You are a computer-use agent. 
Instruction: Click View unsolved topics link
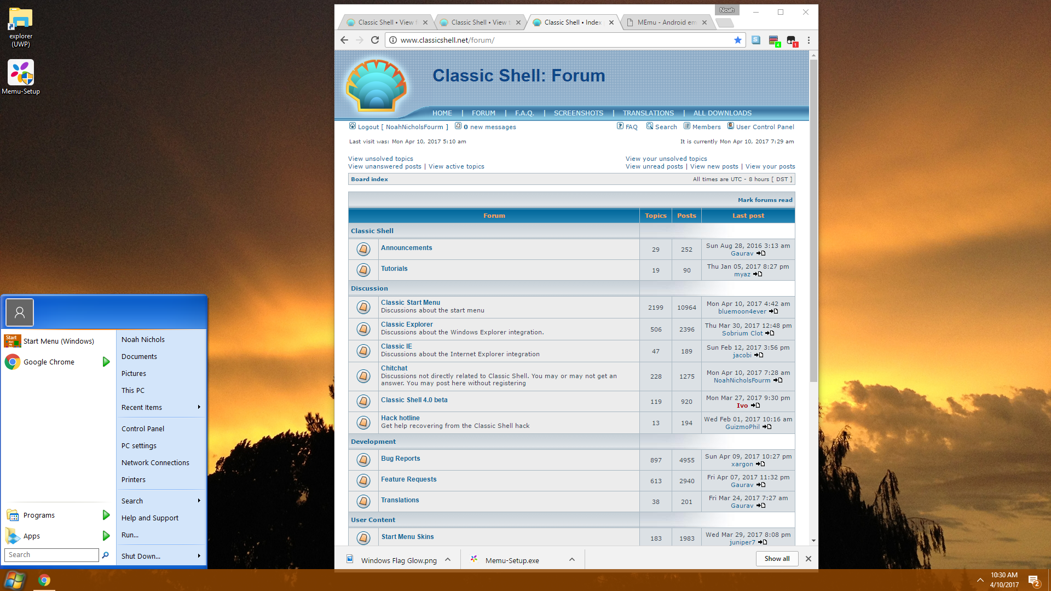click(381, 158)
